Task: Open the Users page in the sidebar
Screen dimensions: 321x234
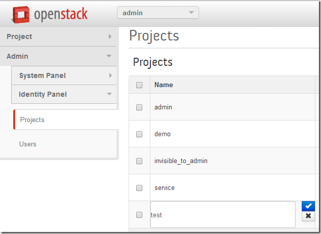Action: 28,144
